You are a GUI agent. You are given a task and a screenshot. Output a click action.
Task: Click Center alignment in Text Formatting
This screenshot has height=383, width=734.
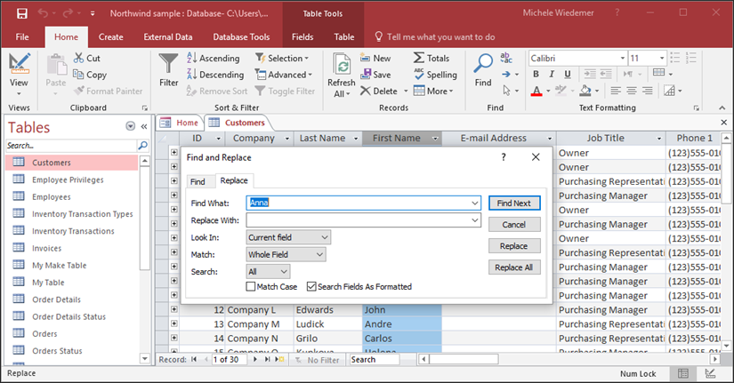[632, 91]
